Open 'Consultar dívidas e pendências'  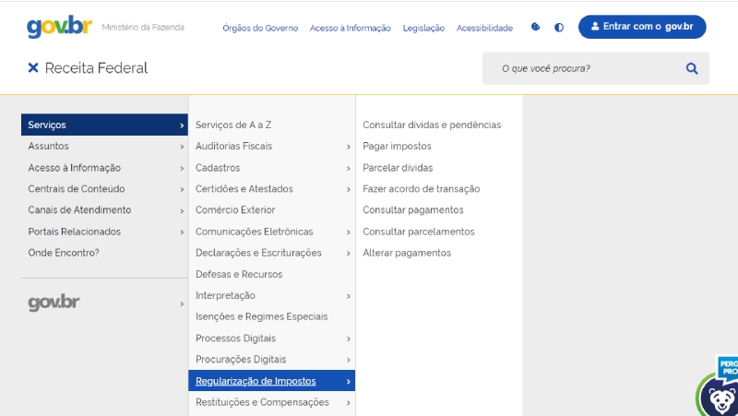432,125
